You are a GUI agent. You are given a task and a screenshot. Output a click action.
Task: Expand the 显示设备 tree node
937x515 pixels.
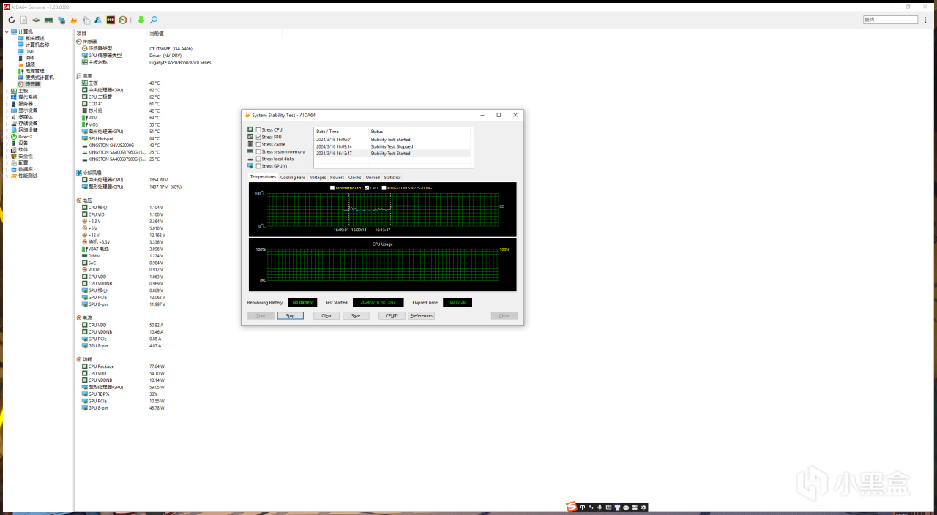pos(7,110)
